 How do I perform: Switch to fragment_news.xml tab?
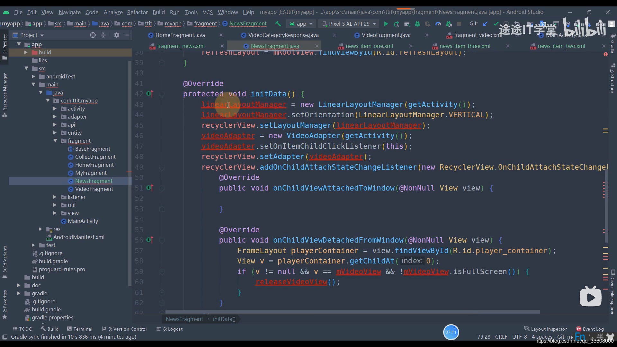(181, 46)
